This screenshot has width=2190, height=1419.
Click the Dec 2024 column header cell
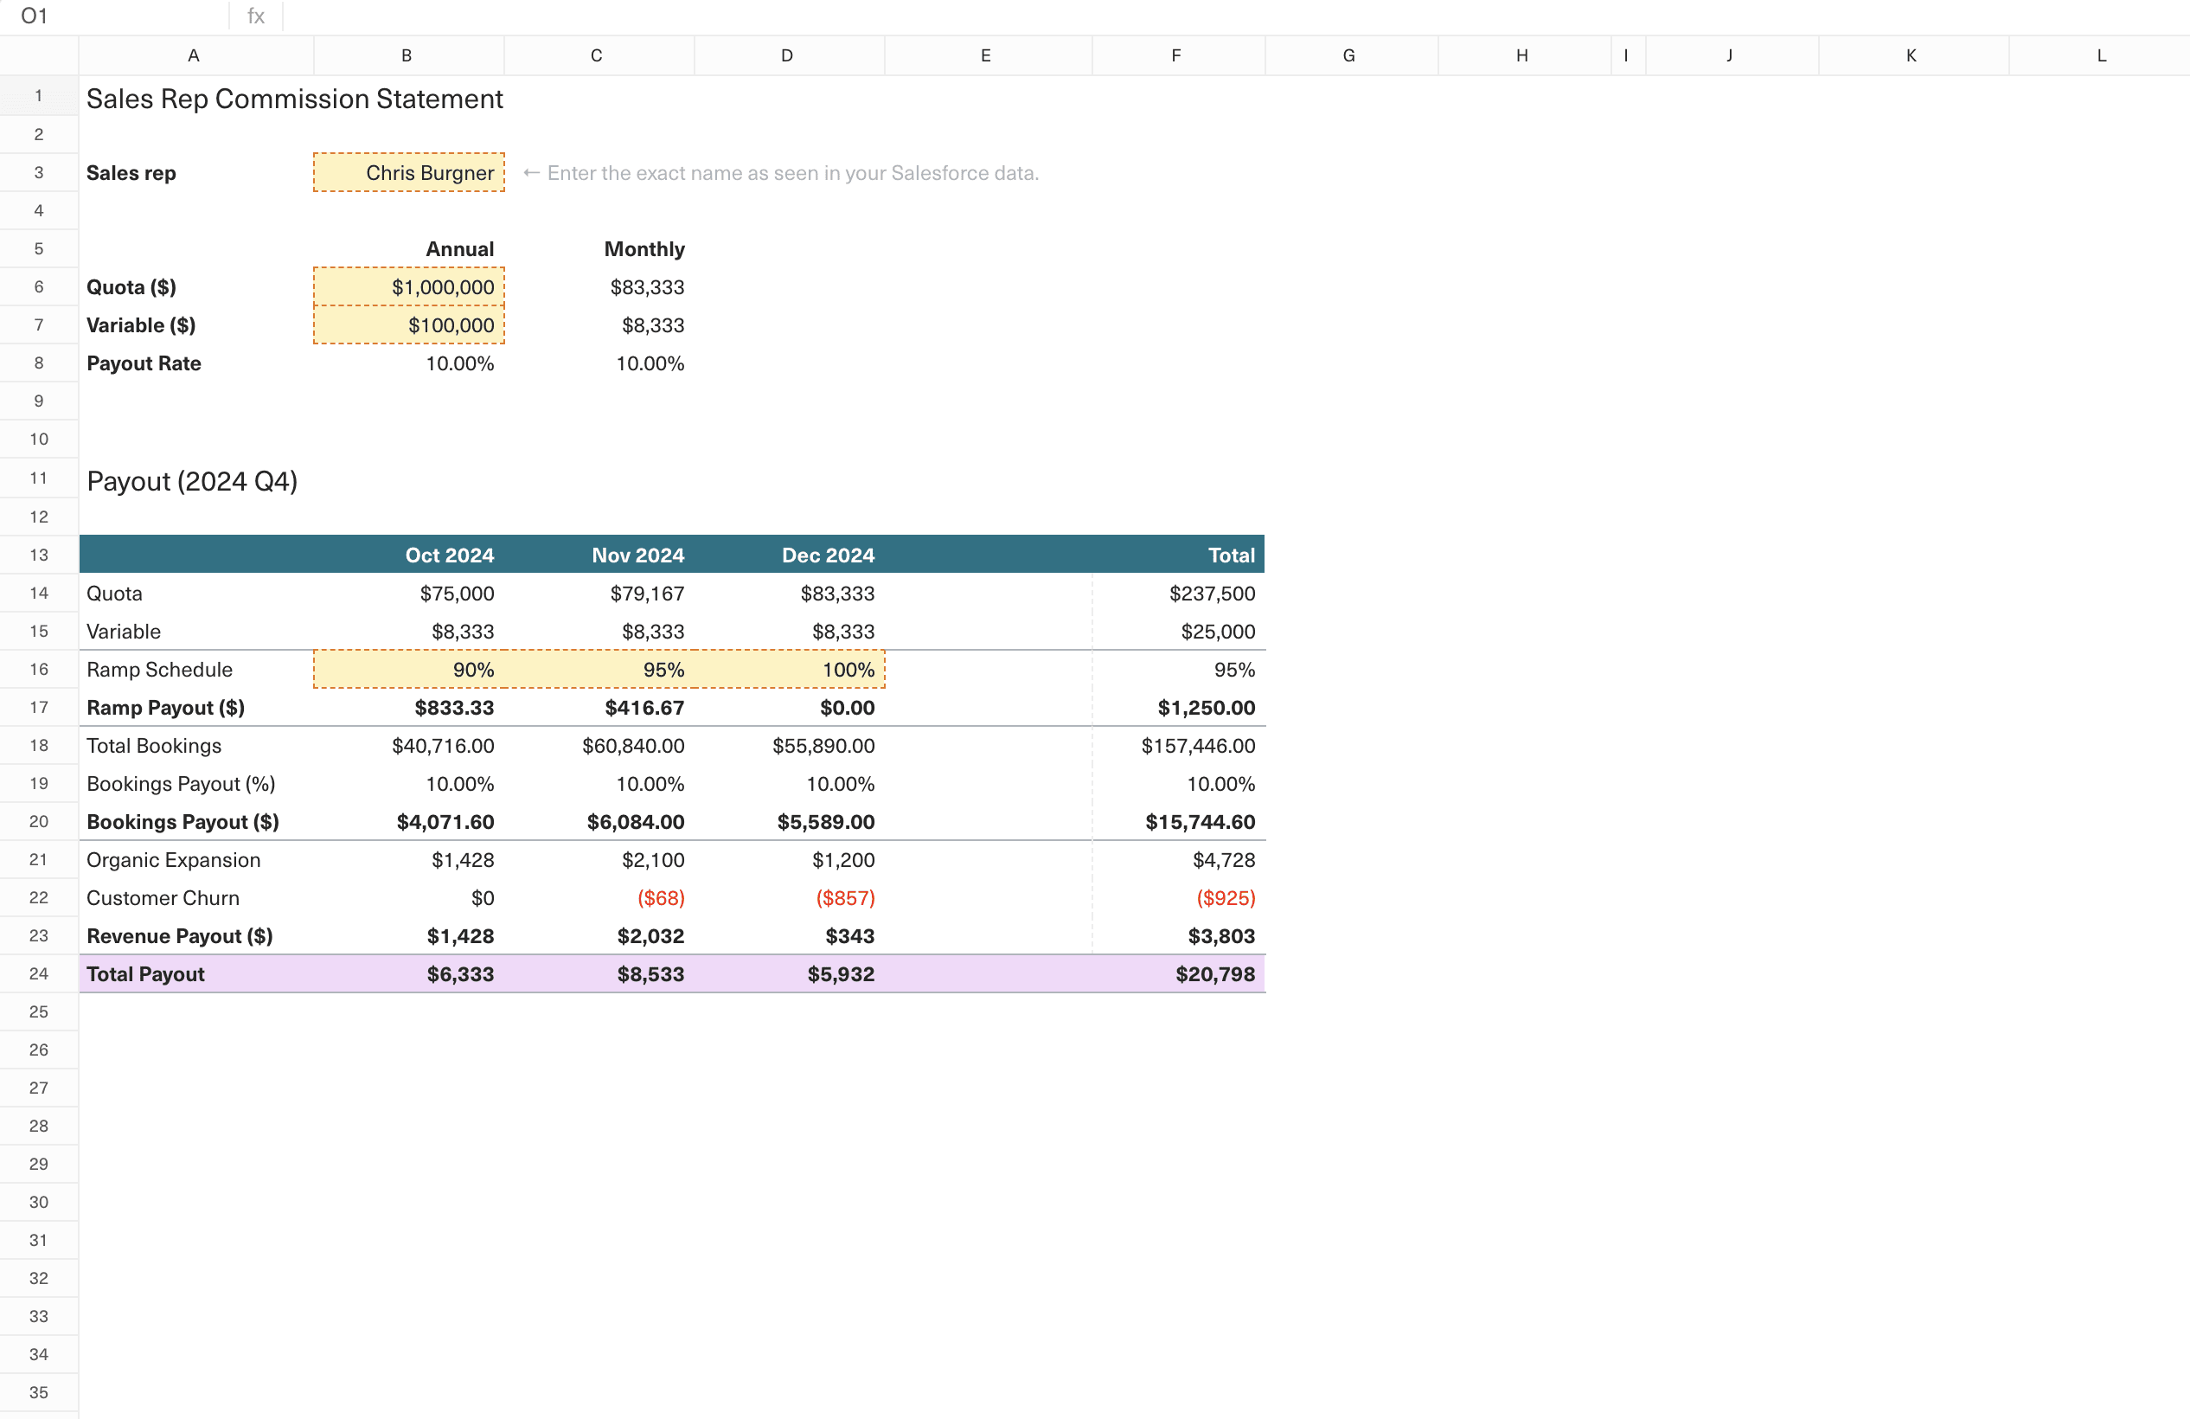(x=828, y=554)
